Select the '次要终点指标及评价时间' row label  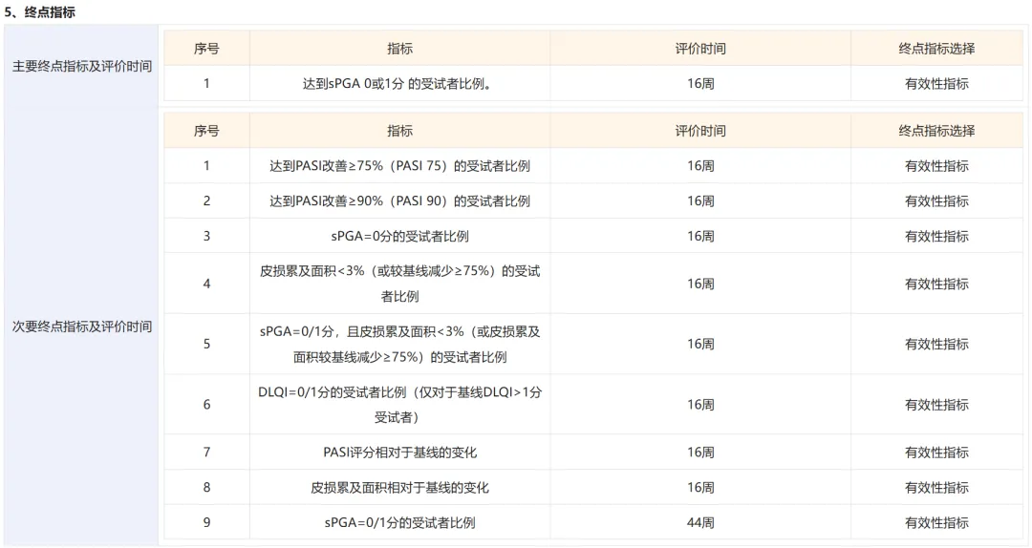click(x=82, y=327)
